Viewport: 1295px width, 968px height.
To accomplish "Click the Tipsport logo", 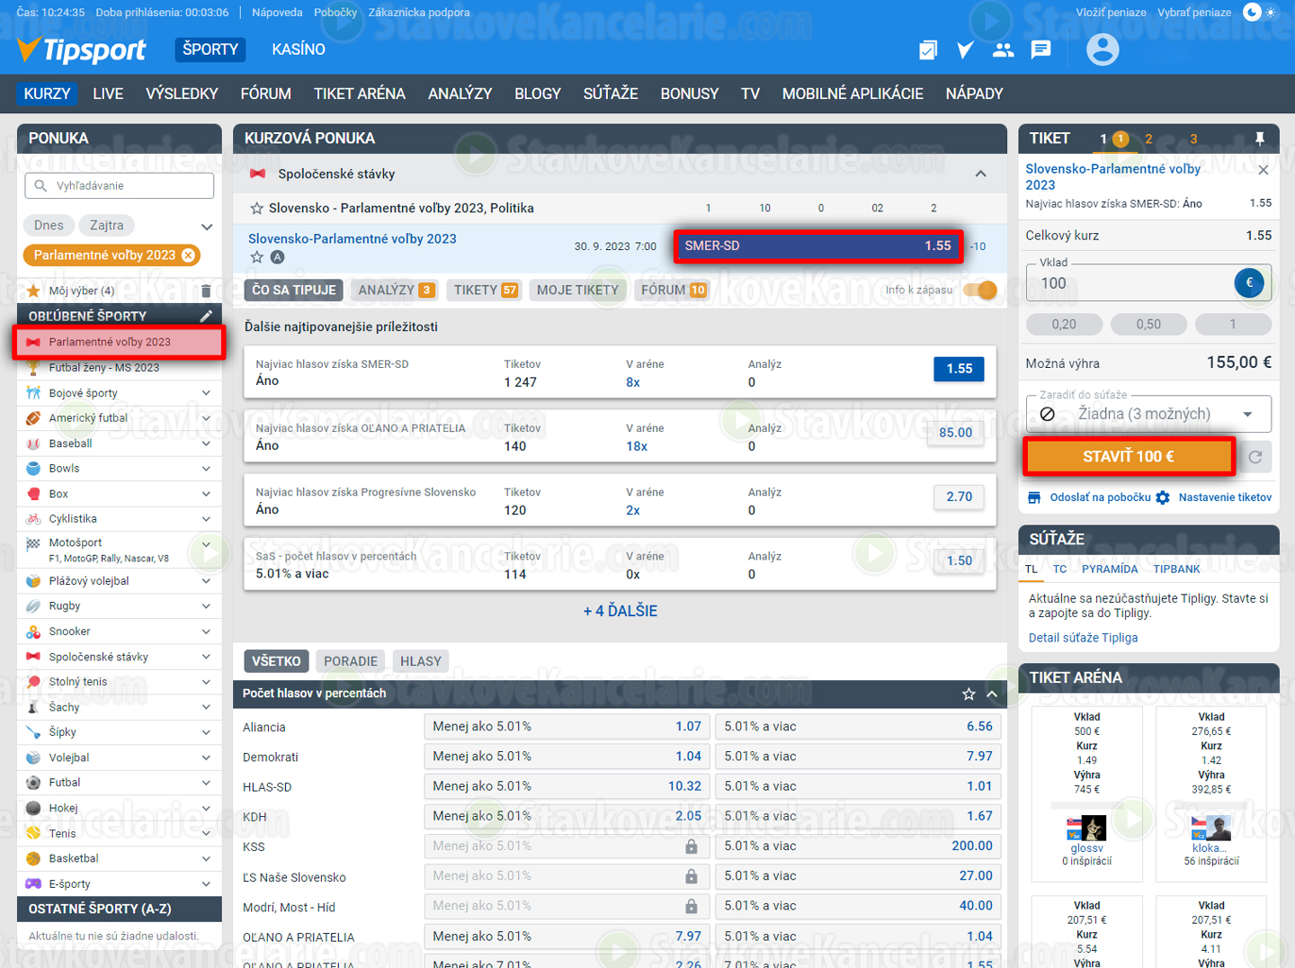I will click(81, 50).
